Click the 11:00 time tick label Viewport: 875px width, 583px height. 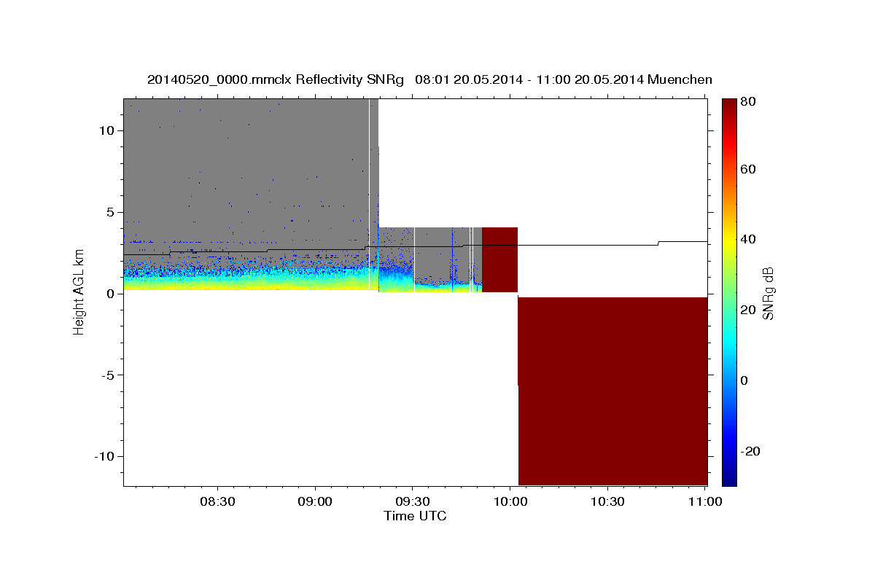pyautogui.click(x=704, y=501)
